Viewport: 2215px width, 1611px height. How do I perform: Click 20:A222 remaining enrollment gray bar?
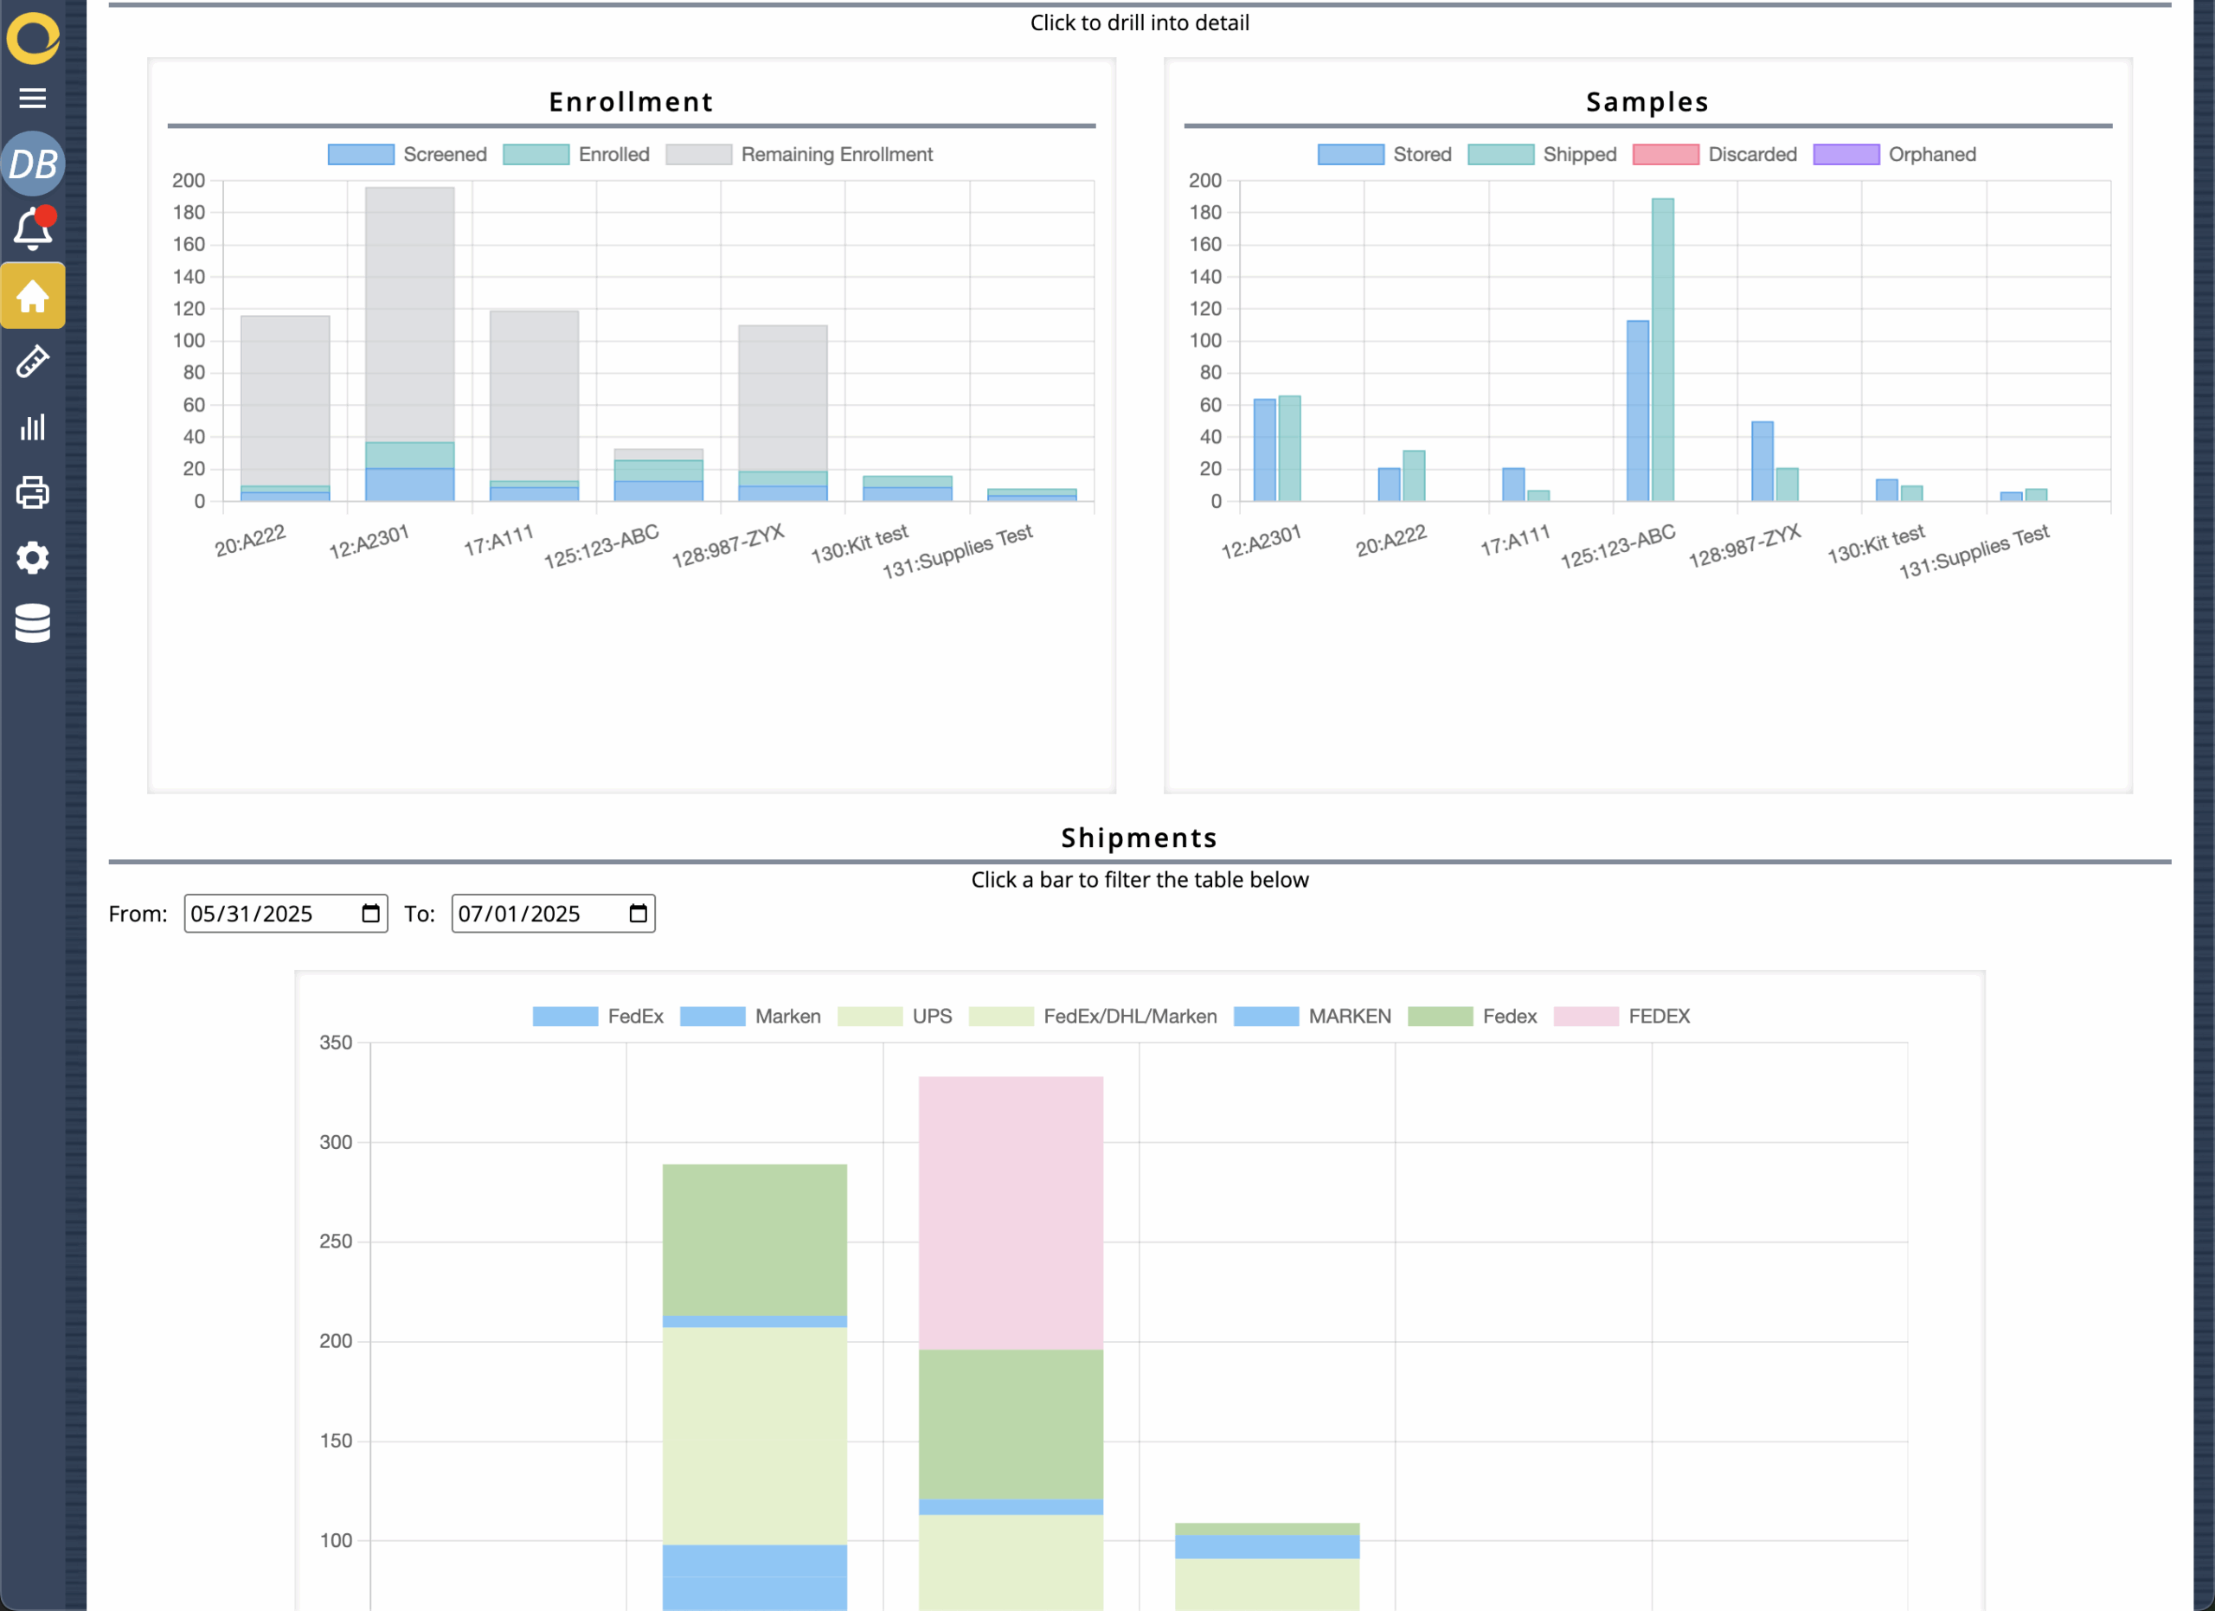[286, 401]
